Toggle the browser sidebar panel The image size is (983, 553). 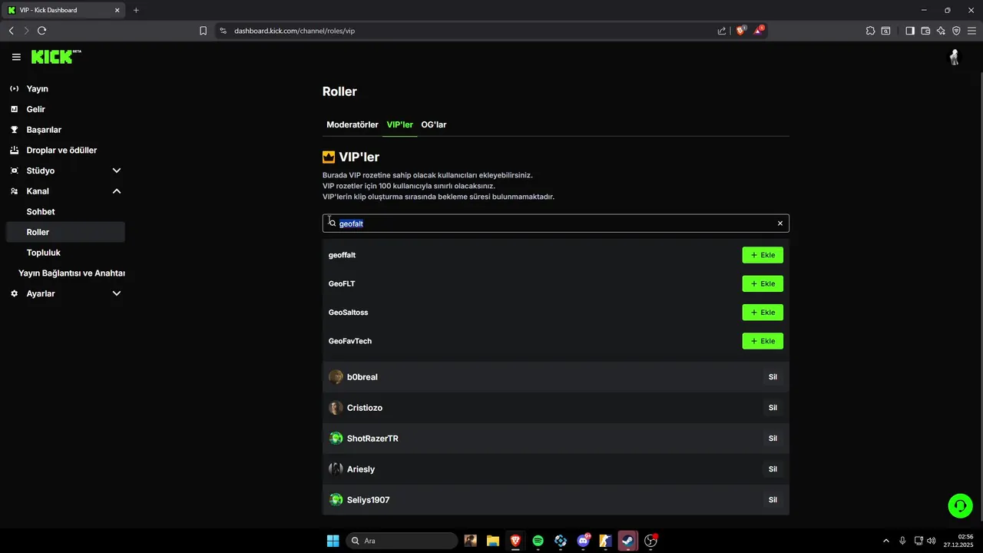(x=910, y=31)
